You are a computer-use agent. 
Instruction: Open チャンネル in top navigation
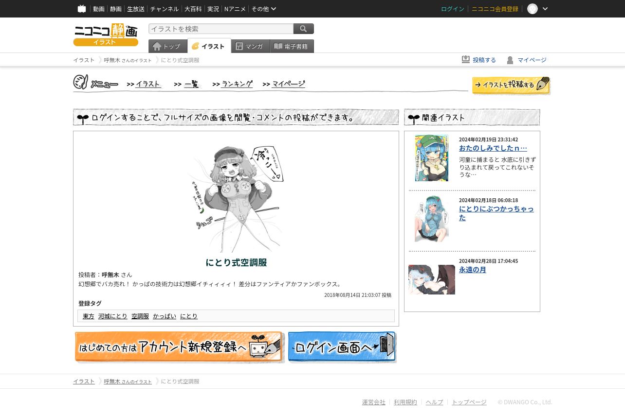pos(165,9)
